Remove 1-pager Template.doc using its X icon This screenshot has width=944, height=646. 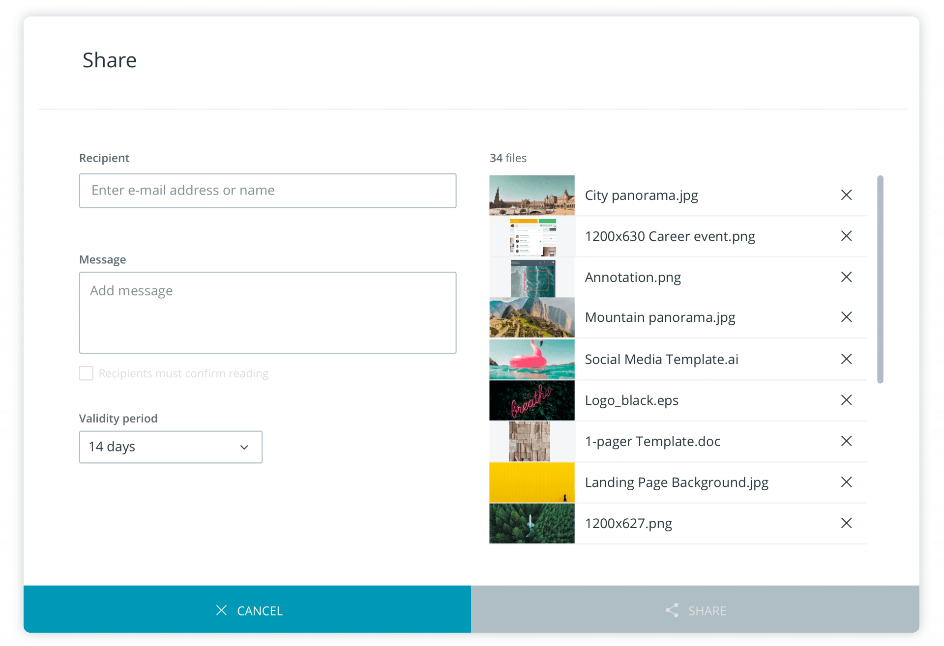click(847, 441)
